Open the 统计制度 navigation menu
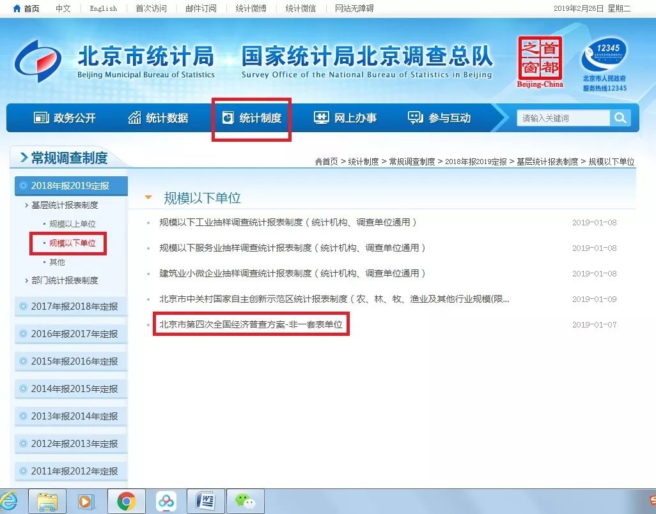Screen dimensions: 656x514 click(252, 118)
